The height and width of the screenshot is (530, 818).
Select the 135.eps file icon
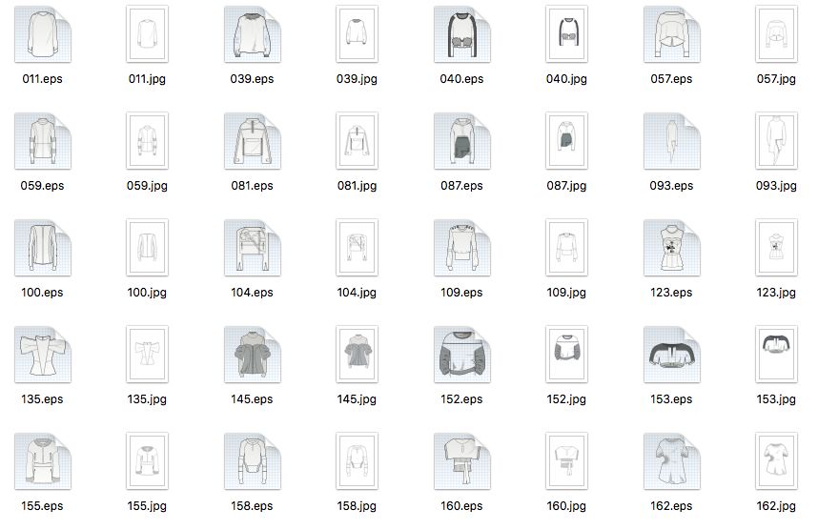(x=43, y=355)
